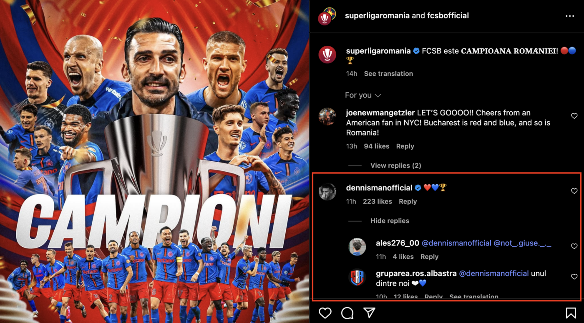Like the post with the heart icon
This screenshot has width=584, height=323.
[325, 313]
